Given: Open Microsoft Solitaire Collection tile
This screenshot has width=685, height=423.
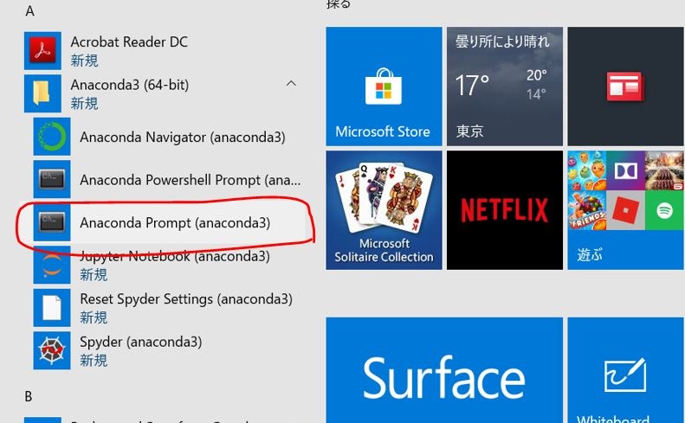Looking at the screenshot, I should pyautogui.click(x=384, y=210).
